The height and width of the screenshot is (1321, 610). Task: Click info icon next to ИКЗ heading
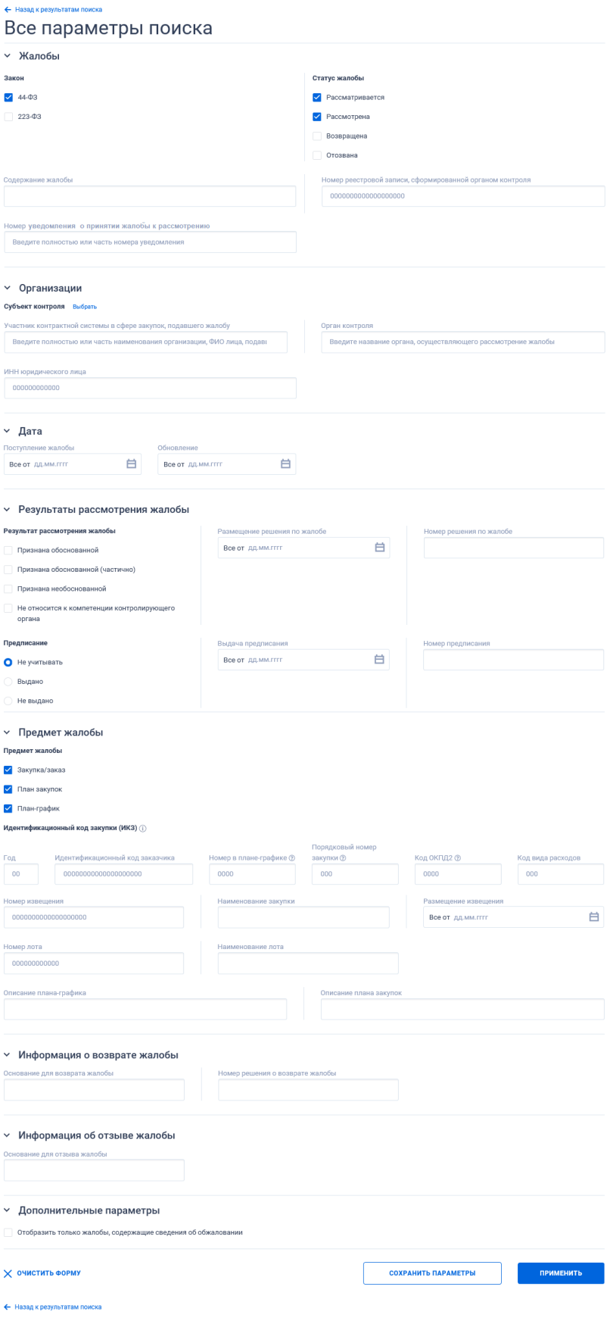tap(142, 829)
